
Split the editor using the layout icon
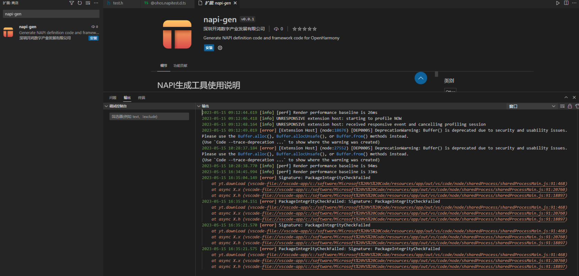pyautogui.click(x=566, y=3)
